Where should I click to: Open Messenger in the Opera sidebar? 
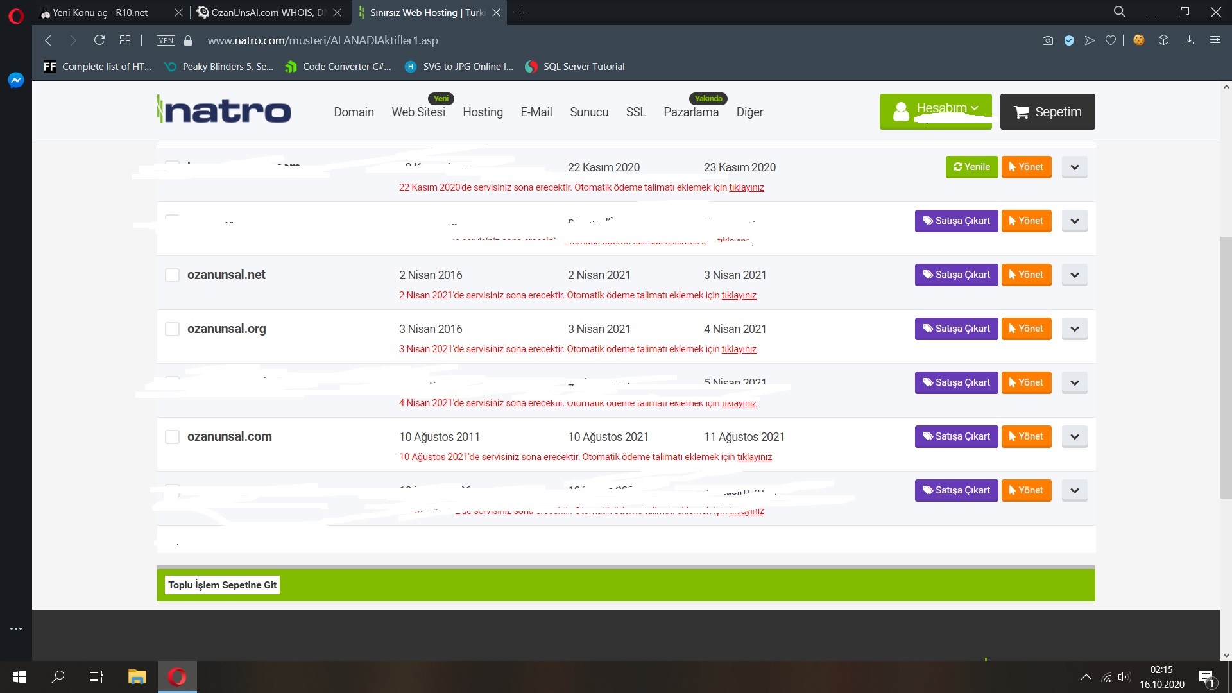tap(16, 80)
